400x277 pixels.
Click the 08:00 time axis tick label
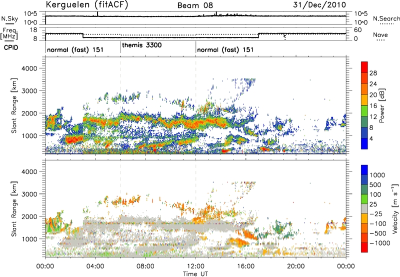click(145, 266)
